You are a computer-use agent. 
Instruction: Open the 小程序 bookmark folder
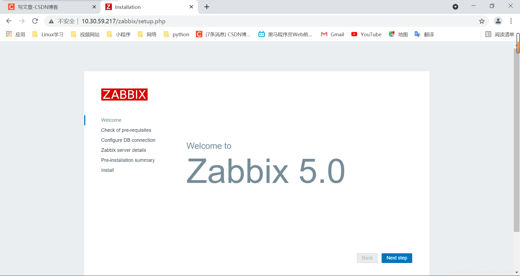pyautogui.click(x=119, y=34)
